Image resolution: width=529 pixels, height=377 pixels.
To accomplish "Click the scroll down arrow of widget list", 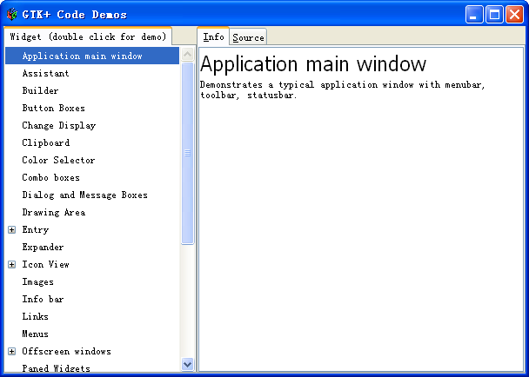I will [188, 364].
